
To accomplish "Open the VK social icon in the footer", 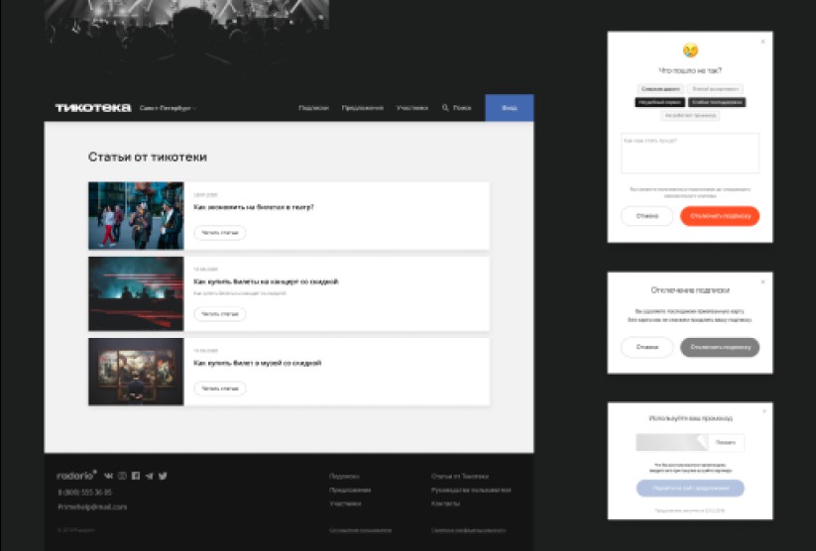I will pos(109,476).
